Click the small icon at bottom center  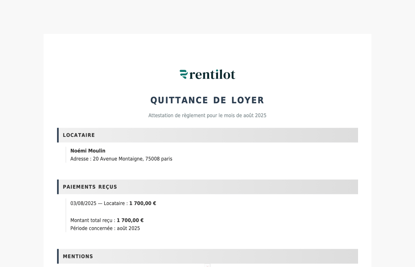click(207, 265)
